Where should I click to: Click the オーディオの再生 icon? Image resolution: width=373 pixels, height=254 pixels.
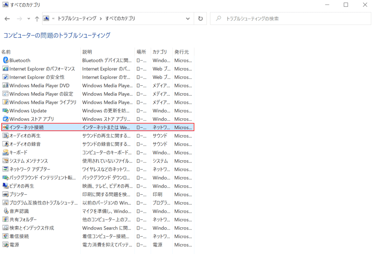[x=5, y=136]
